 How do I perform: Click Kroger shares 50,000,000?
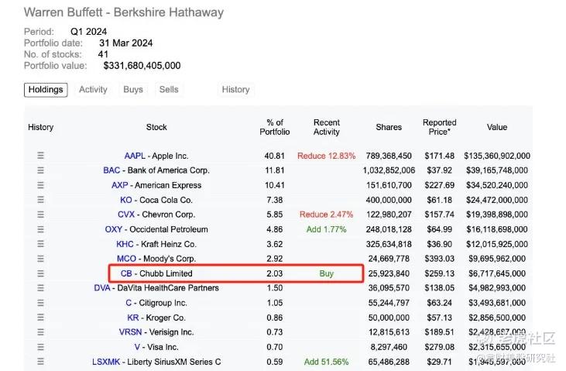click(x=389, y=318)
